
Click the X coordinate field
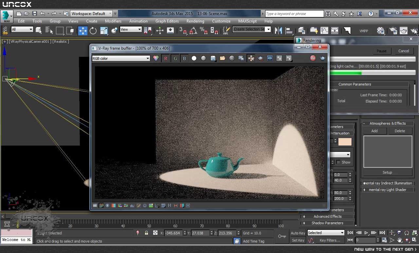click(x=173, y=233)
